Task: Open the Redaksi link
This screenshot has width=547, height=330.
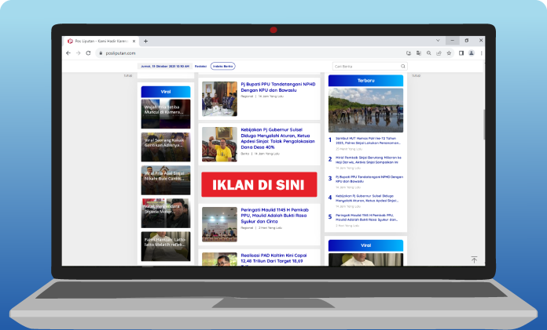Action: coord(200,66)
